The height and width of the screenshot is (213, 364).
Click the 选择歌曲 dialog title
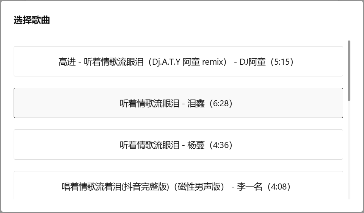(32, 20)
